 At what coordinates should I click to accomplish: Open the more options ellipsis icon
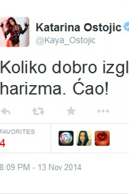(x=103, y=111)
